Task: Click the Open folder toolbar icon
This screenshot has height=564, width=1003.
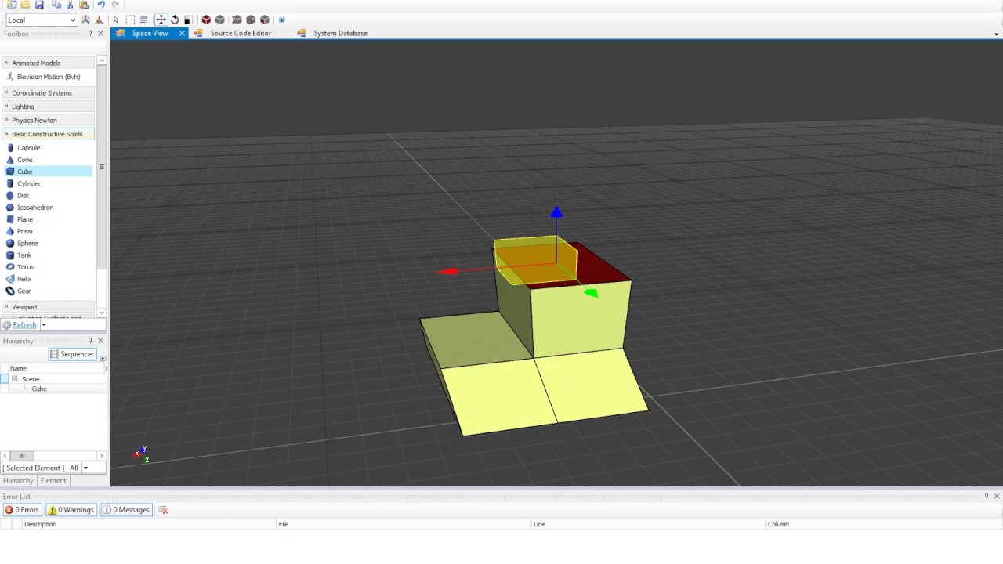Action: (25, 5)
